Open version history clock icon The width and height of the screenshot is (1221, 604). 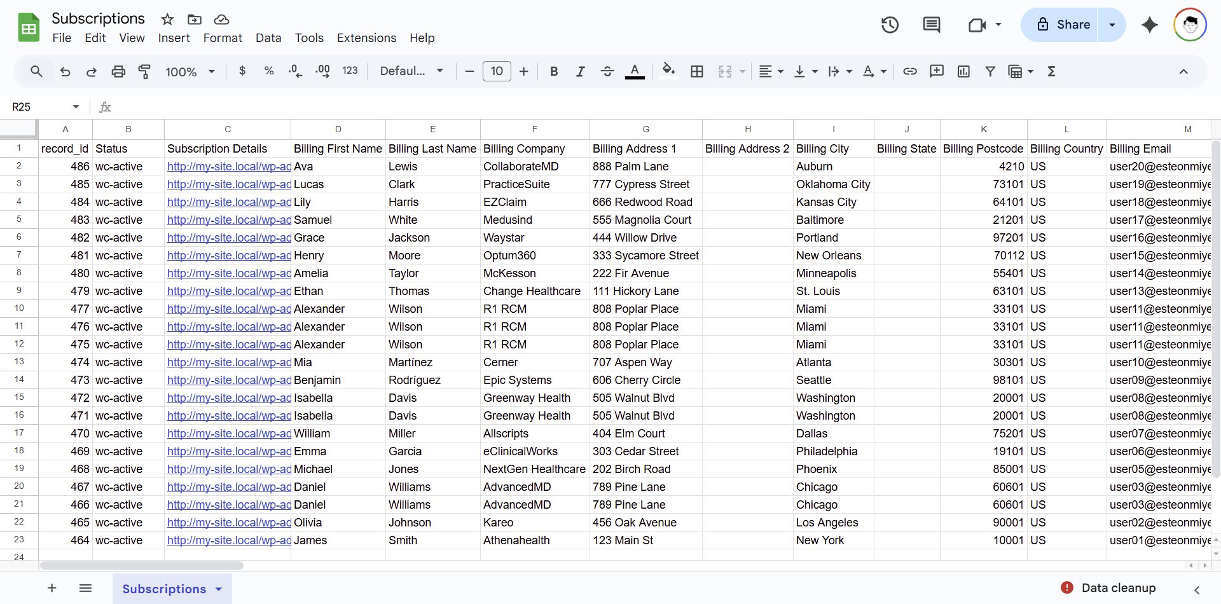[890, 25]
